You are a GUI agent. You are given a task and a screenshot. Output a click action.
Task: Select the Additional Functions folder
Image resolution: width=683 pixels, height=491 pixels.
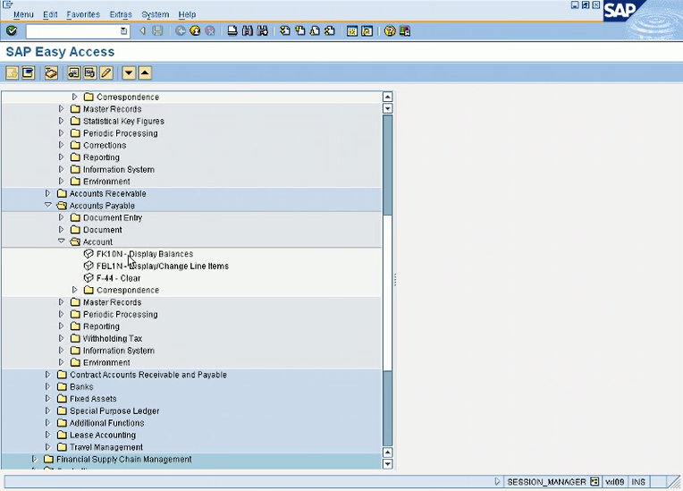coord(107,423)
